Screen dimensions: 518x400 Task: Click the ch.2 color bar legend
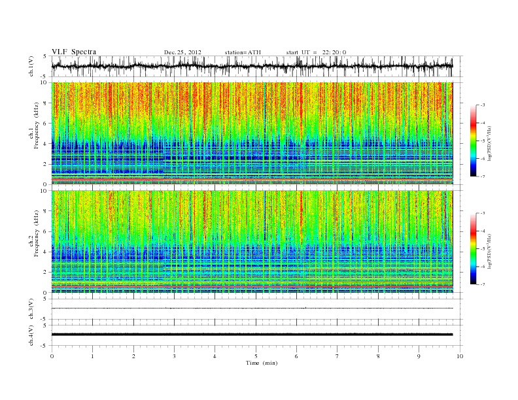click(x=474, y=249)
